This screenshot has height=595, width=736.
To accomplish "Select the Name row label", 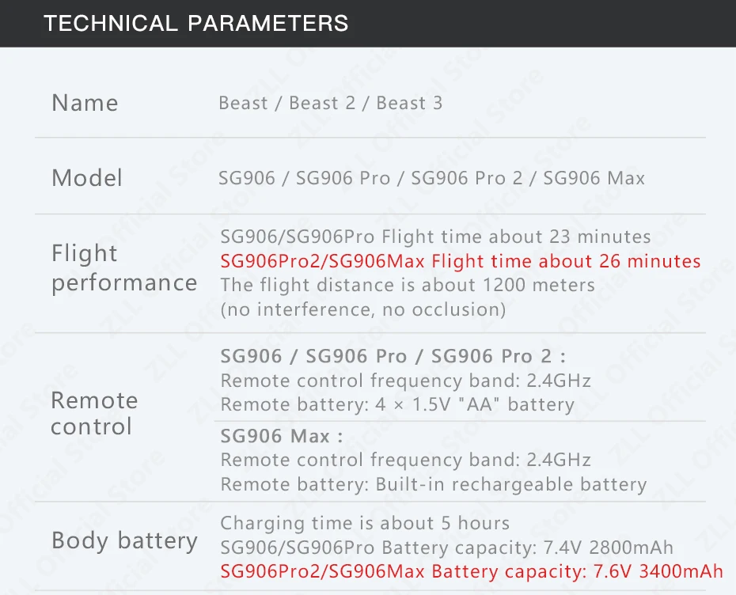I will [x=85, y=103].
